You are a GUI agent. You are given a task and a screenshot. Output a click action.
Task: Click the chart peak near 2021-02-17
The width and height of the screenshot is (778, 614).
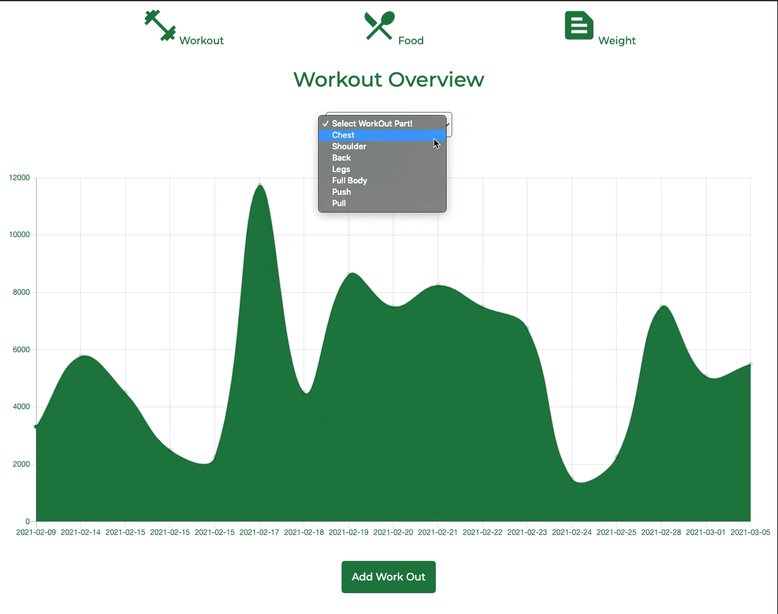click(x=260, y=185)
